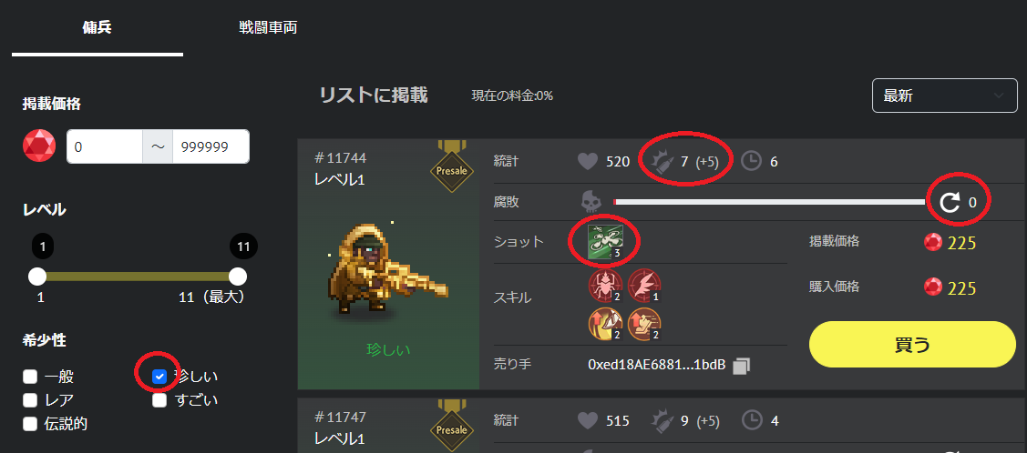Viewport: 1027px width, 453px height.
Task: Click the heart health icon of #11744
Action: [588, 161]
